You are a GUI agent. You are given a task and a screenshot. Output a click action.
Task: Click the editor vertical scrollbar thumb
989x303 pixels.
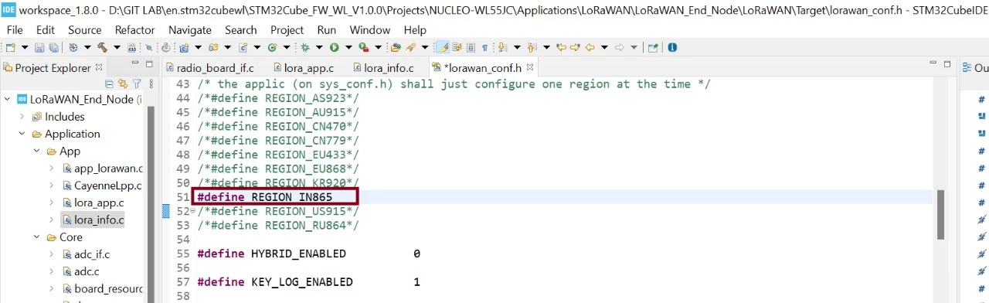pyautogui.click(x=940, y=215)
